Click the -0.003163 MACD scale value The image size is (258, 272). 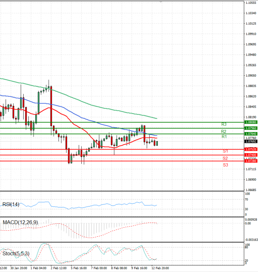pos(251,240)
